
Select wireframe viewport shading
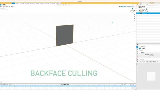point(130,6)
